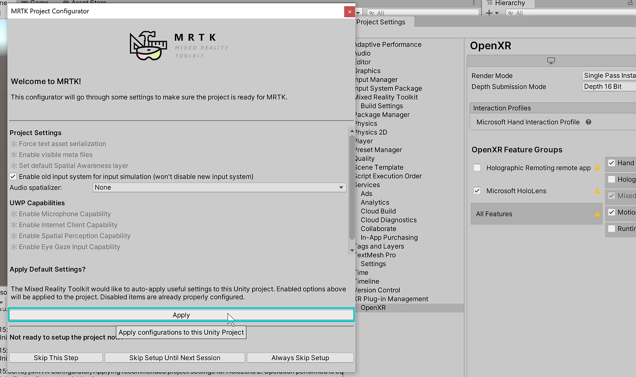
Task: Toggle Enable old input system for input simulation
Action: point(13,176)
